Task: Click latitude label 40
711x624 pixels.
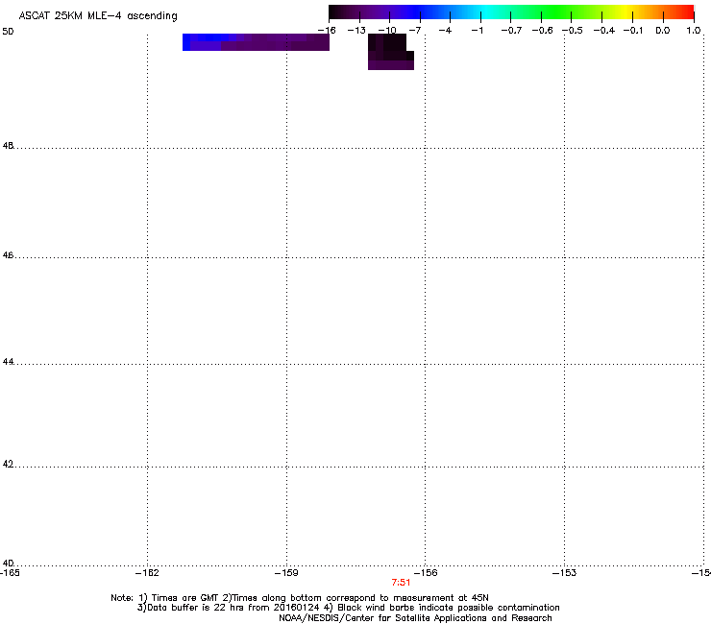Action: 8,564
